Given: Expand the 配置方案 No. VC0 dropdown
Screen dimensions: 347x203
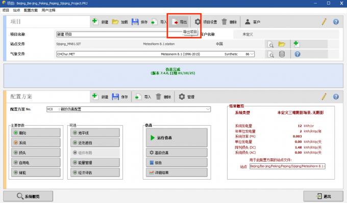Looking at the screenshot, I should pos(208,109).
